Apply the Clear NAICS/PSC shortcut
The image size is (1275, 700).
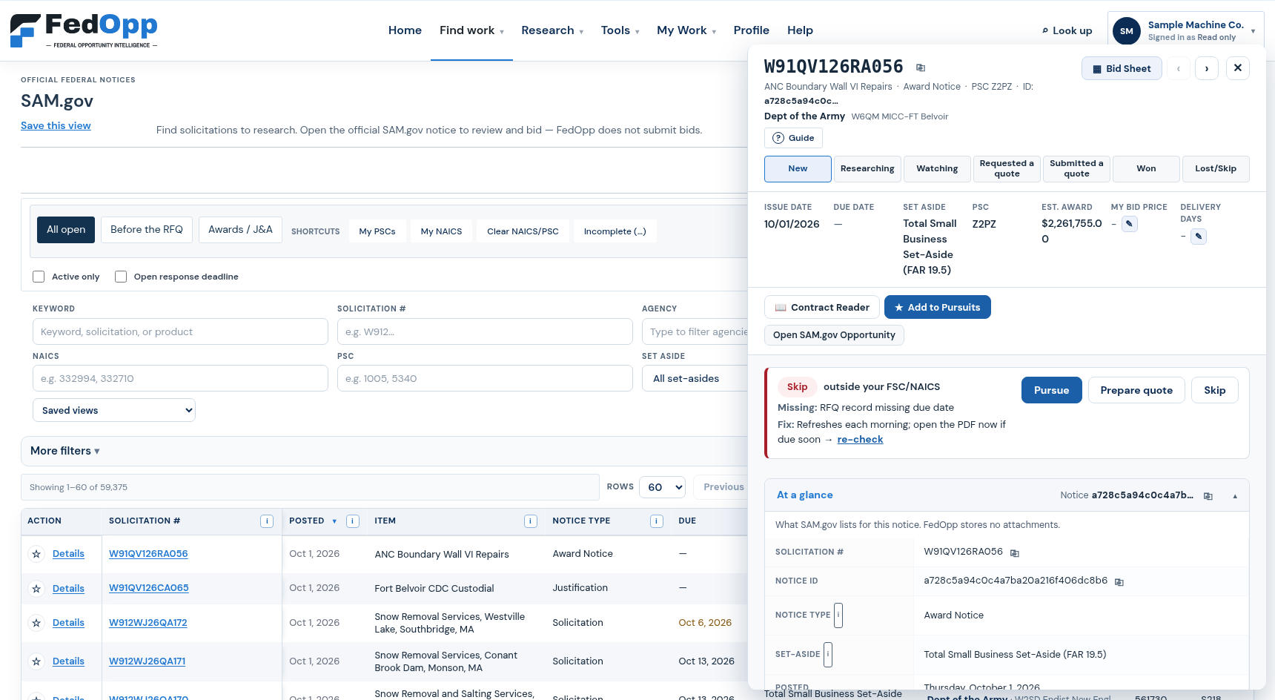click(523, 231)
